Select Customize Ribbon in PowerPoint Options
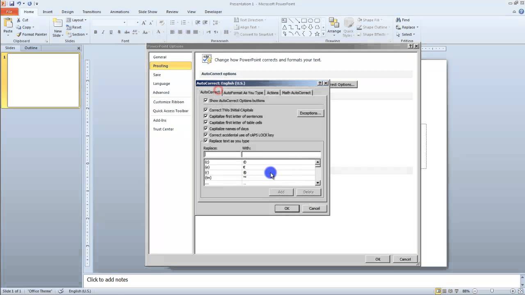The width and height of the screenshot is (525, 295). click(x=169, y=102)
